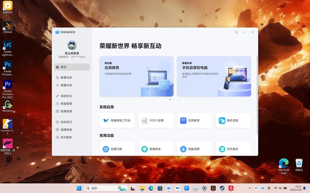Viewport: 310px width, 193px height.
Task: Start 全面扫描 full scan
Action: [117, 149]
